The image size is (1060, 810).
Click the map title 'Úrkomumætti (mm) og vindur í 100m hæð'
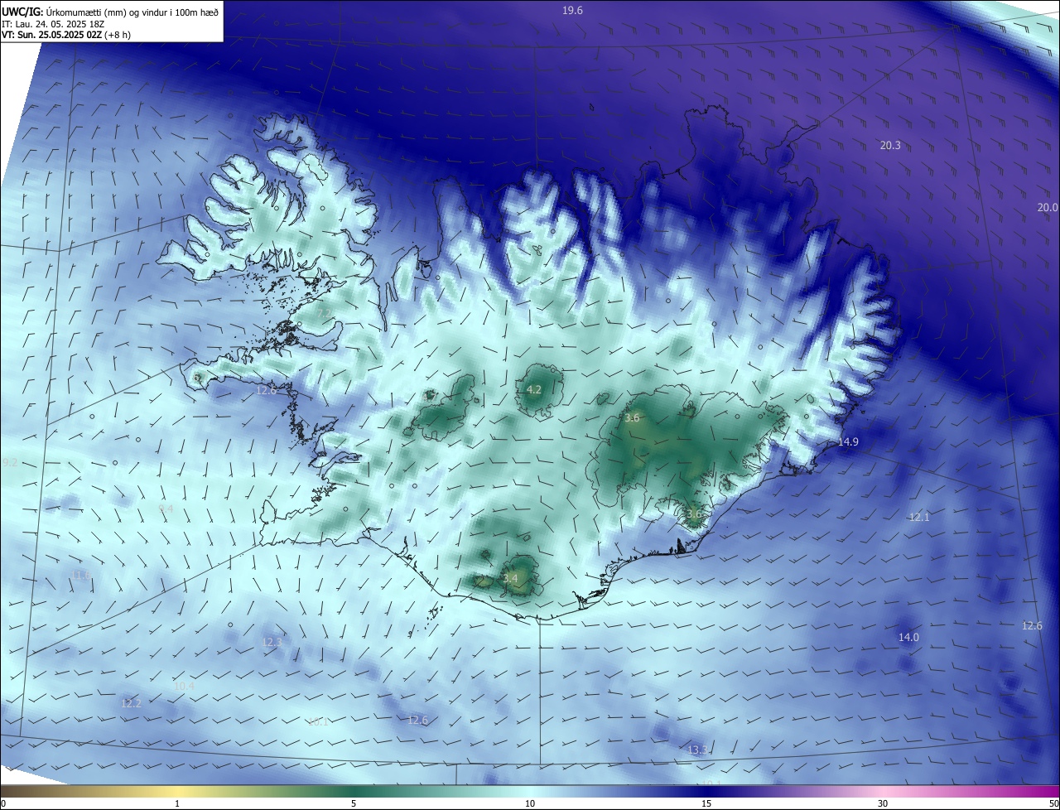131,11
